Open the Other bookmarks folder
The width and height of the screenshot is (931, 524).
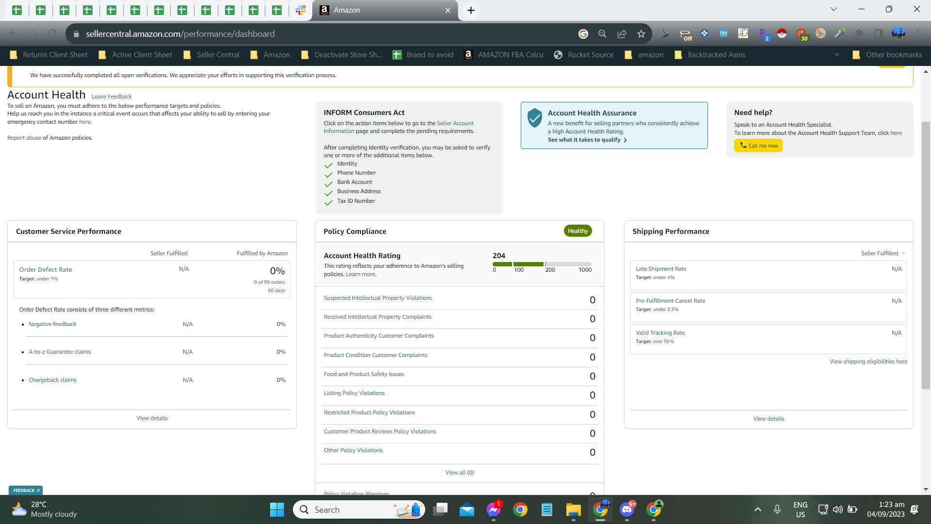pyautogui.click(x=887, y=55)
